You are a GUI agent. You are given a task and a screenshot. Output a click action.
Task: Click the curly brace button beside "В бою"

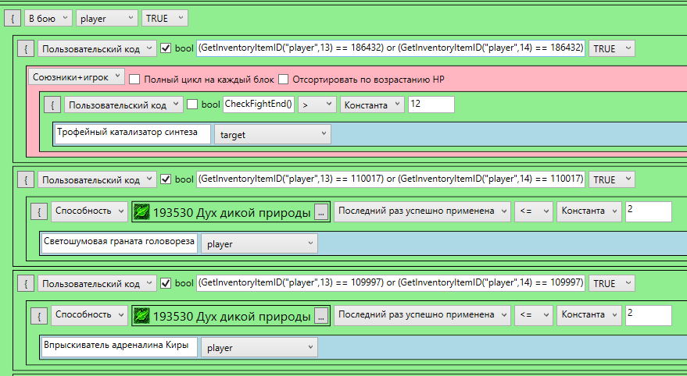11,17
